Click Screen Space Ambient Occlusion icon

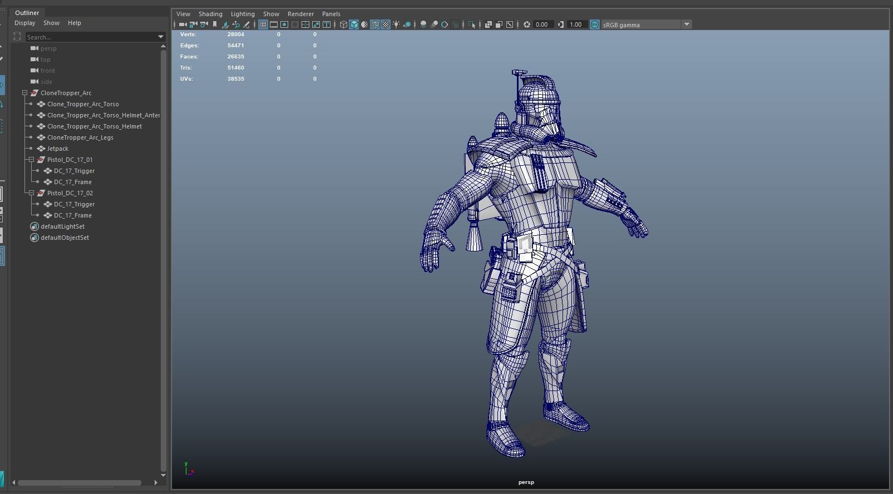(x=423, y=24)
